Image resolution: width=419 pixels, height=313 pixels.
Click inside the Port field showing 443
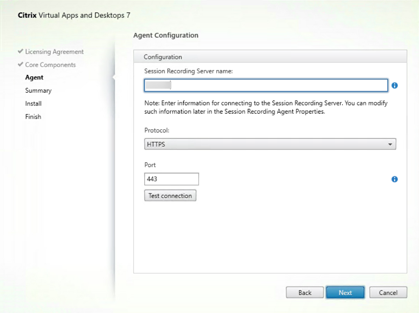(x=171, y=179)
